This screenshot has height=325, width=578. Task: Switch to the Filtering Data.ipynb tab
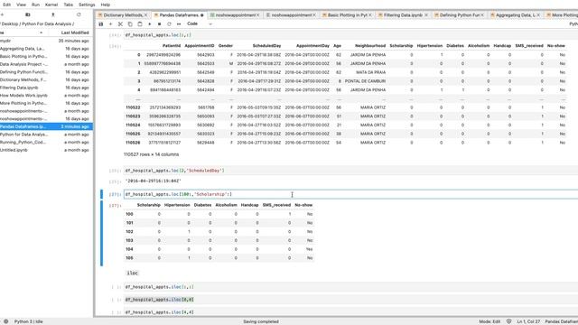pyautogui.click(x=403, y=15)
